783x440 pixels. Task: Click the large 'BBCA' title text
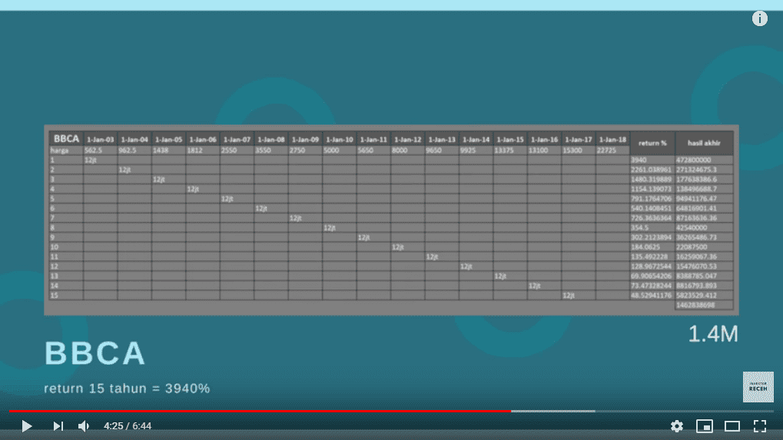95,353
